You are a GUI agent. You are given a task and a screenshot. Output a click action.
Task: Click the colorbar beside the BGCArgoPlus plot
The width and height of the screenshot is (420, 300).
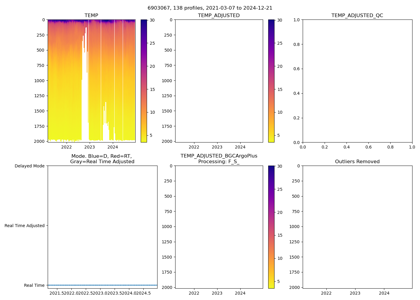271,227
